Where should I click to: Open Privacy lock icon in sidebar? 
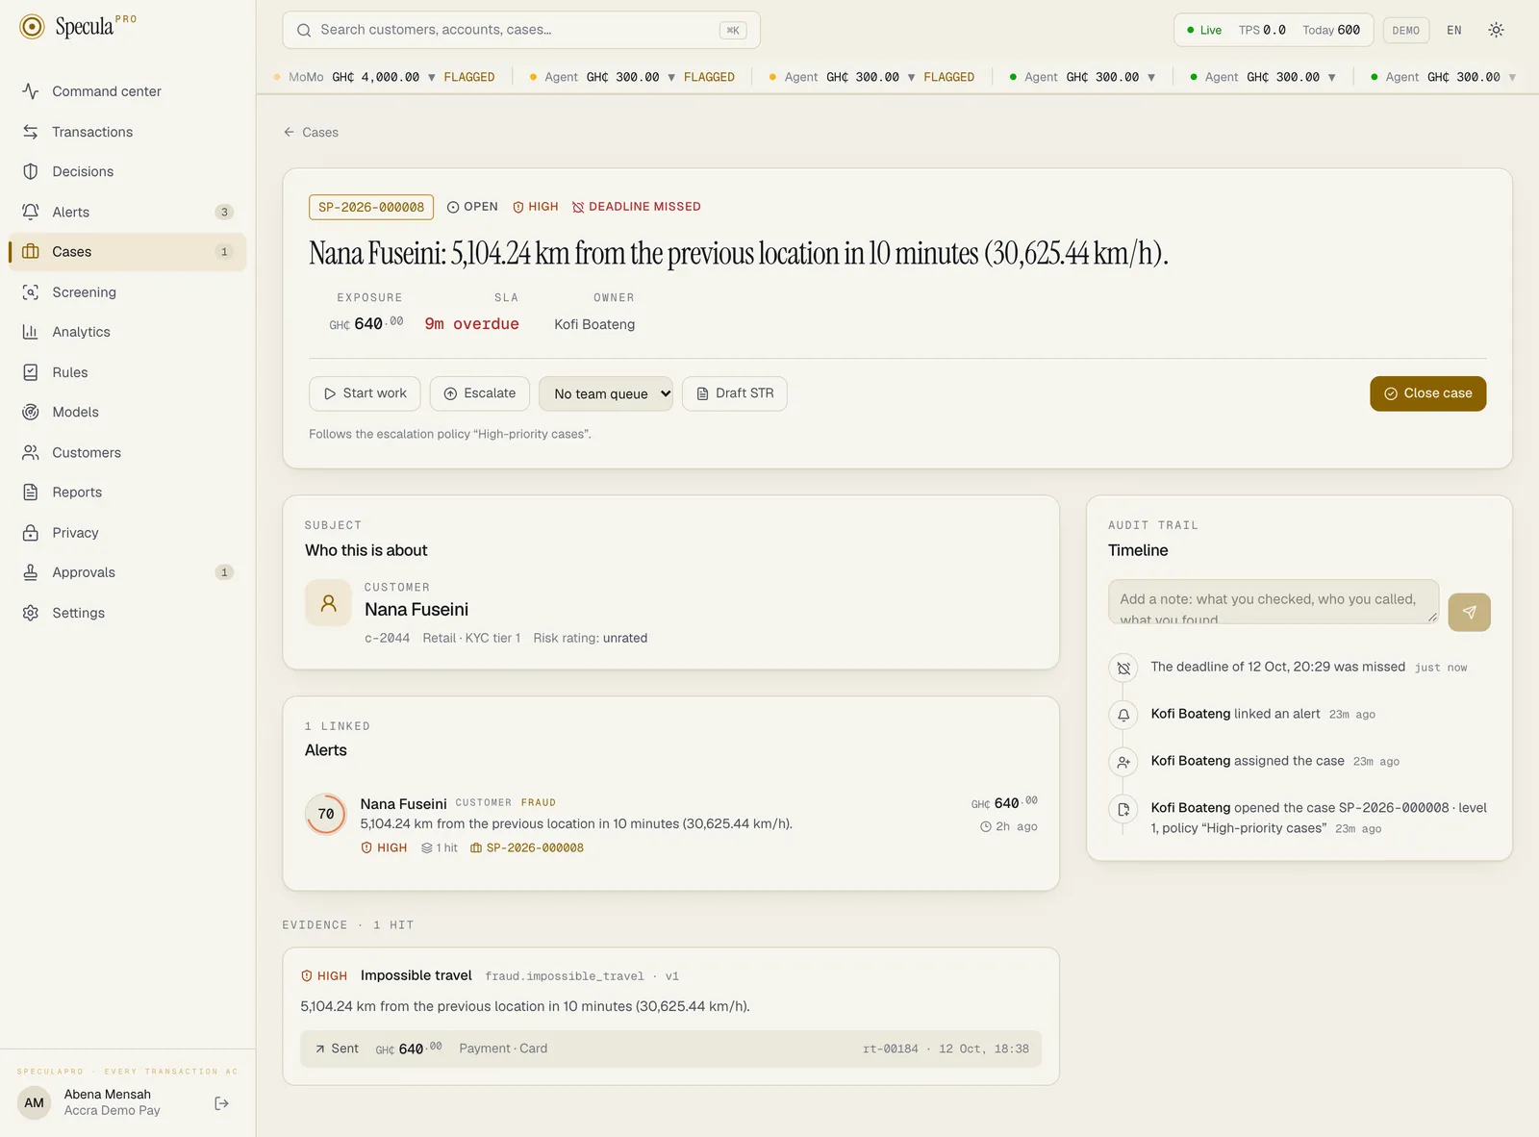coord(31,533)
